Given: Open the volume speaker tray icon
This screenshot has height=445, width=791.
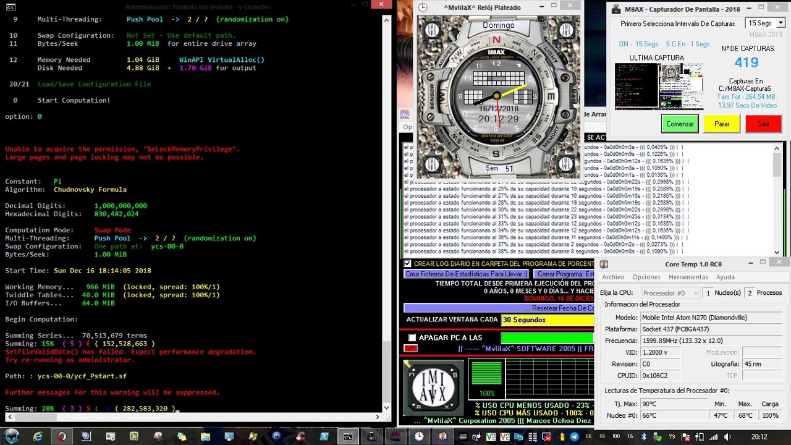Looking at the screenshot, I should click(x=727, y=437).
